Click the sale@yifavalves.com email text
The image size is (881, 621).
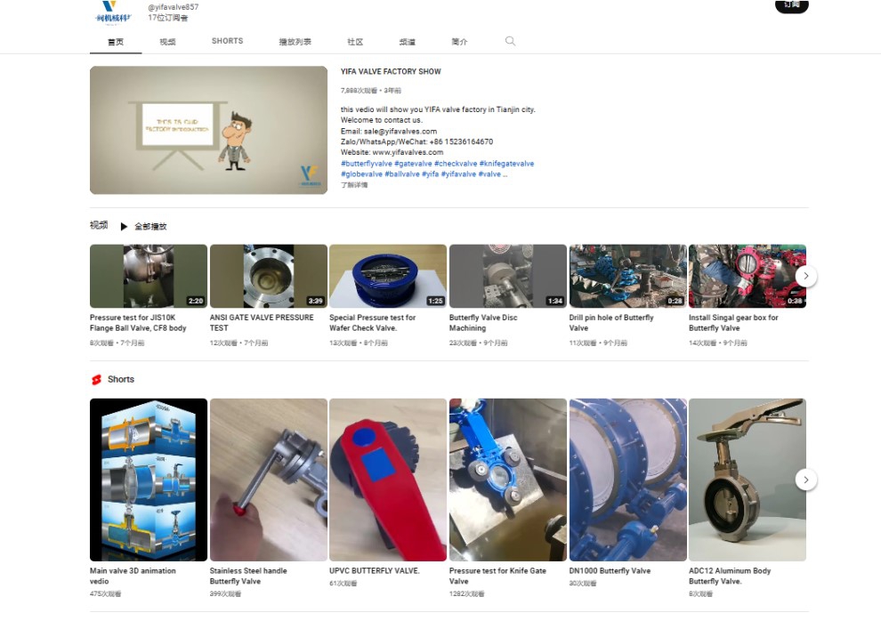pyautogui.click(x=400, y=131)
